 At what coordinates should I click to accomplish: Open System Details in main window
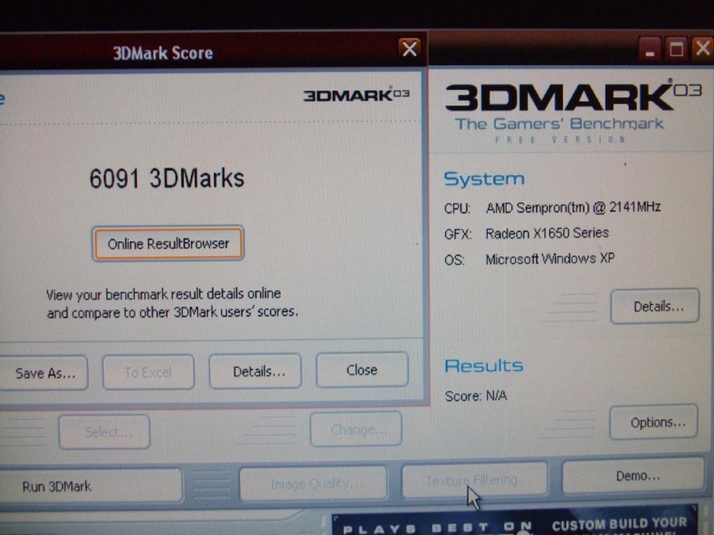coord(655,306)
